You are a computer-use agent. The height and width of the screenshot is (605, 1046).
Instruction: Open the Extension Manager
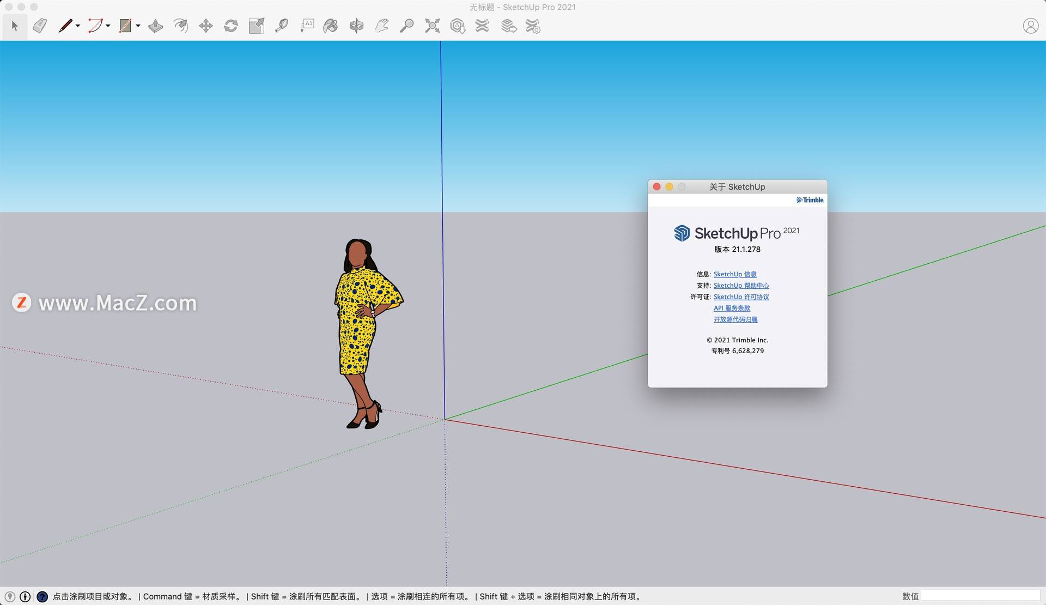pyautogui.click(x=533, y=26)
